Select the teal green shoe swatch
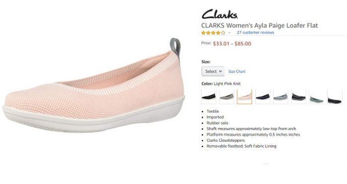The image size is (347, 184). pos(316,97)
